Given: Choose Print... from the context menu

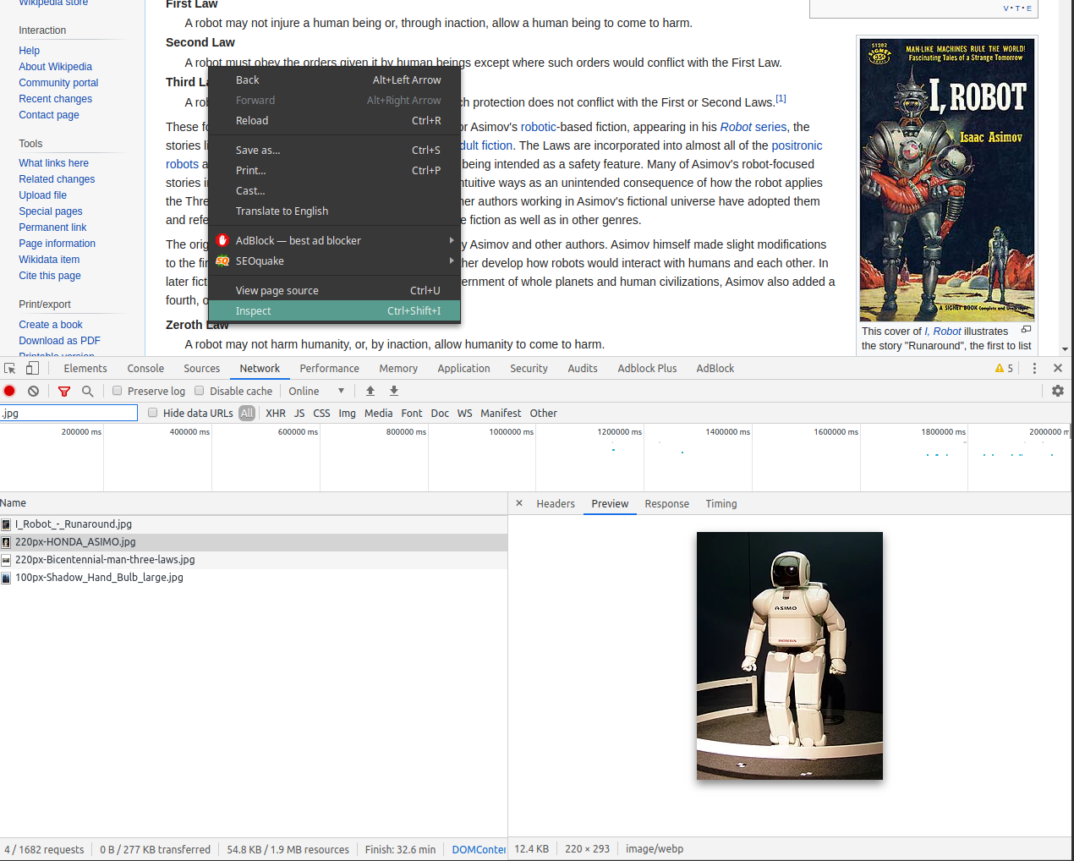Looking at the screenshot, I should (335, 171).
